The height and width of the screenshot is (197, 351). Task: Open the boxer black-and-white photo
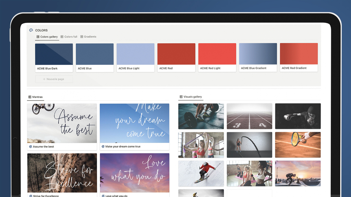[x=298, y=116]
